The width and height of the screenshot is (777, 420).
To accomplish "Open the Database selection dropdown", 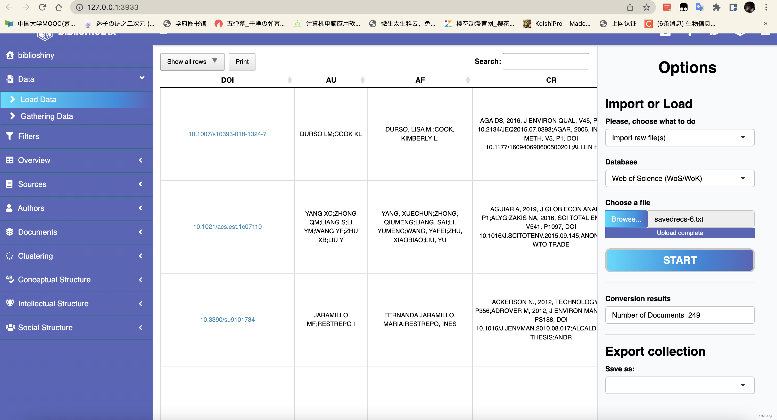I will click(x=679, y=178).
